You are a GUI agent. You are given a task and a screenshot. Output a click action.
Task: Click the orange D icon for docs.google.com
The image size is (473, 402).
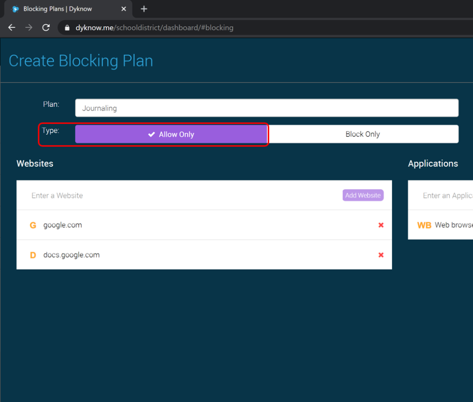coord(33,255)
